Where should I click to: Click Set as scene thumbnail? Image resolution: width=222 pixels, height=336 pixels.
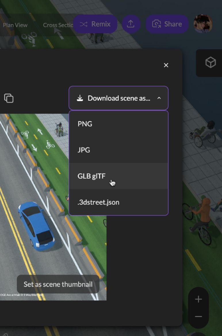[x=58, y=284]
